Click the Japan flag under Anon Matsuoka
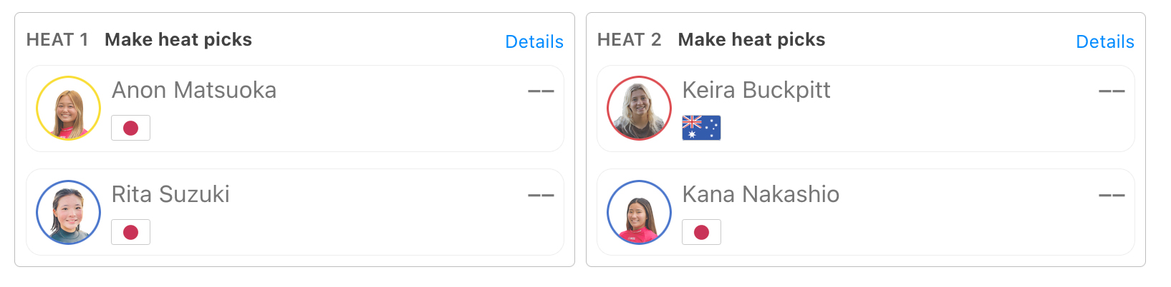This screenshot has width=1171, height=287. coord(130,128)
